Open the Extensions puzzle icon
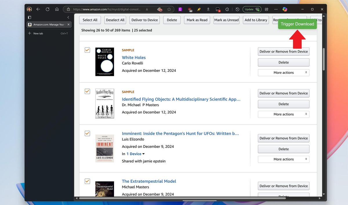 point(227,9)
